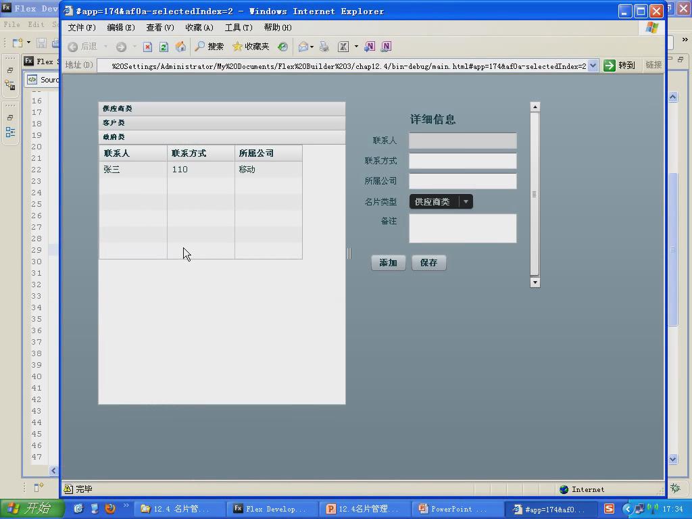The image size is (692, 519).
Task: Sort by the 所属公司 column header
Action: pyautogui.click(x=268, y=153)
